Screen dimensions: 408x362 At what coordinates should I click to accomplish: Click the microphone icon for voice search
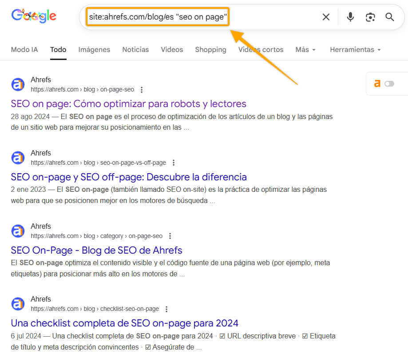[x=350, y=17]
